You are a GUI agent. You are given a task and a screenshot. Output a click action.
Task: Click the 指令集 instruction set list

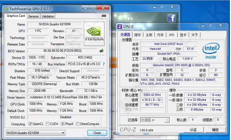pyautogui.click(x=181, y=82)
